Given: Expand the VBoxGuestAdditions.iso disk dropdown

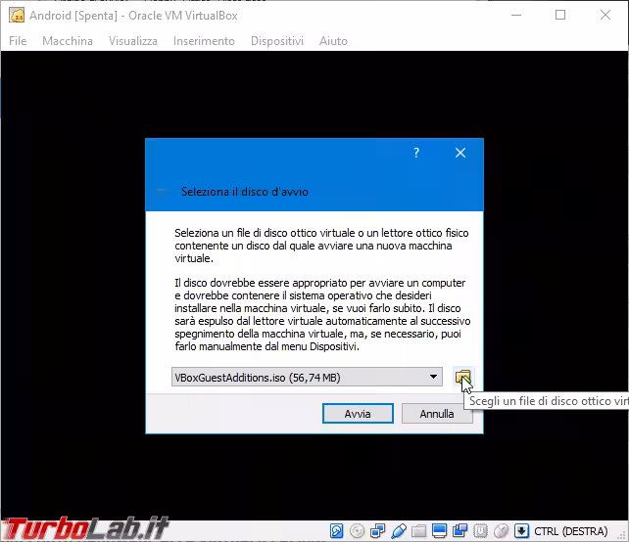Looking at the screenshot, I should (x=434, y=378).
